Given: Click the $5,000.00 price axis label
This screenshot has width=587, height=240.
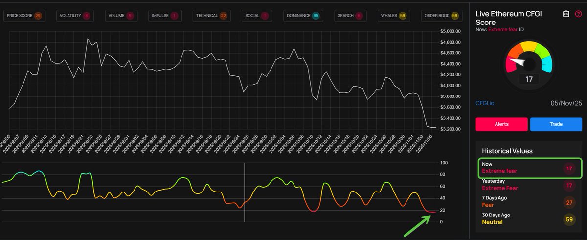Looking at the screenshot, I should coord(451,31).
